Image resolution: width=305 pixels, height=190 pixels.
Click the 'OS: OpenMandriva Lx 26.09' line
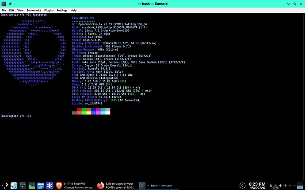(x=109, y=24)
